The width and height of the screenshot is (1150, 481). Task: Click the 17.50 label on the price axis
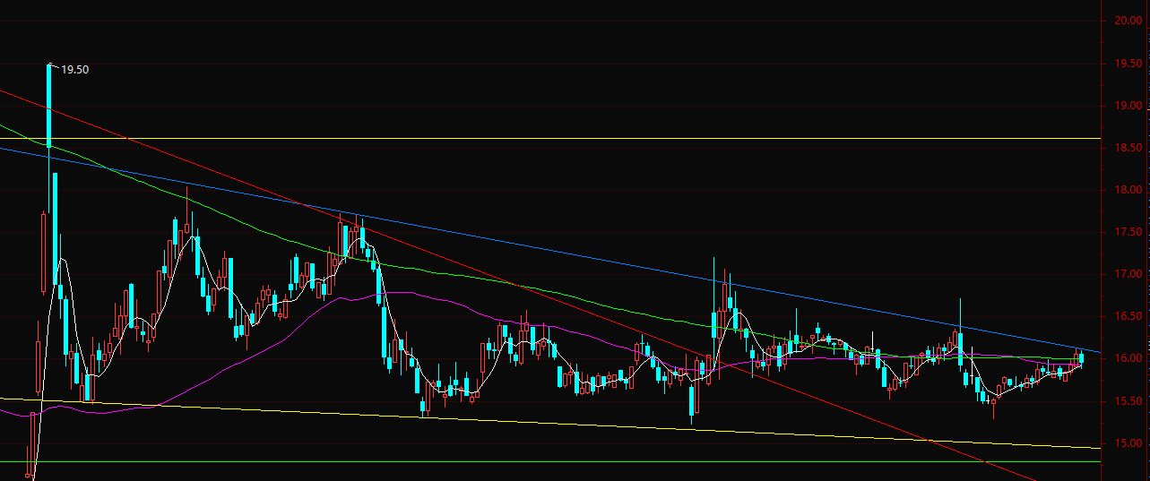point(1127,232)
